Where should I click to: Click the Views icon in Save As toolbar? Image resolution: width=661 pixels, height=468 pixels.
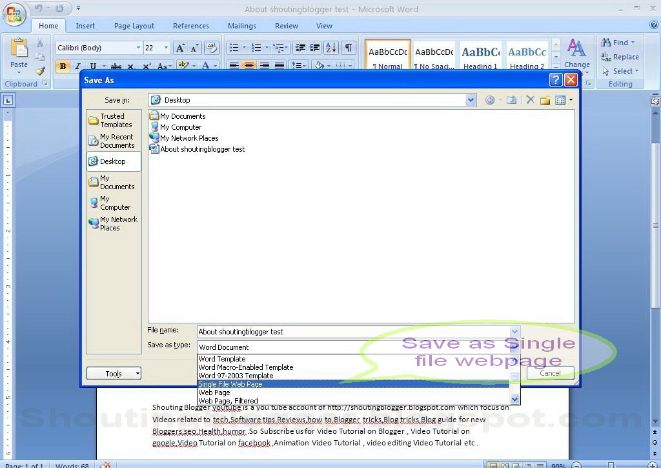tap(560, 100)
